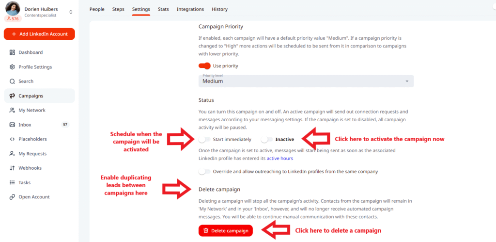Expand the Dorien Huibers account switcher

click(x=71, y=12)
